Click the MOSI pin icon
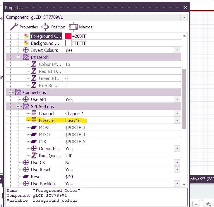The width and height of the screenshot is (214, 207). [x=34, y=128]
